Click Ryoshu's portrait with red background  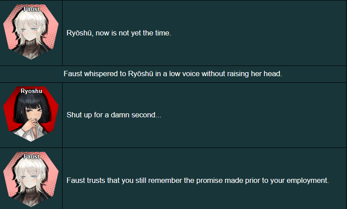coord(31,116)
